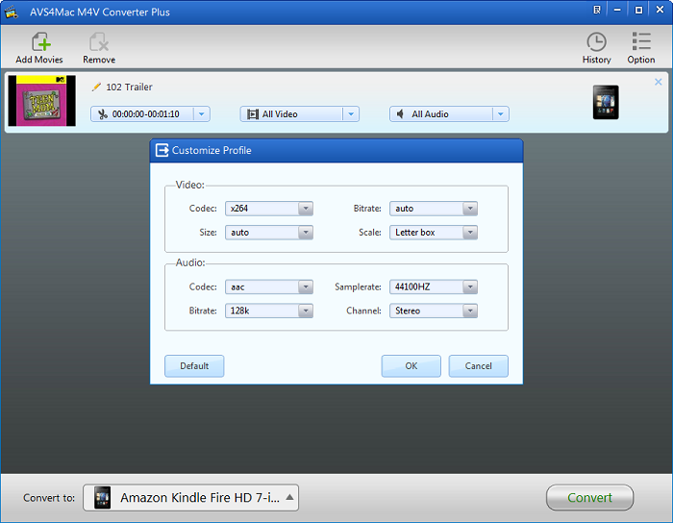673x523 pixels.
Task: Minimize the AVS4Mac window
Action: pos(617,10)
